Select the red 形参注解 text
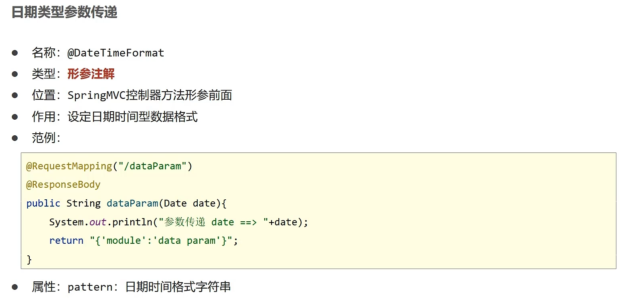This screenshot has height=305, width=620. coord(91,74)
